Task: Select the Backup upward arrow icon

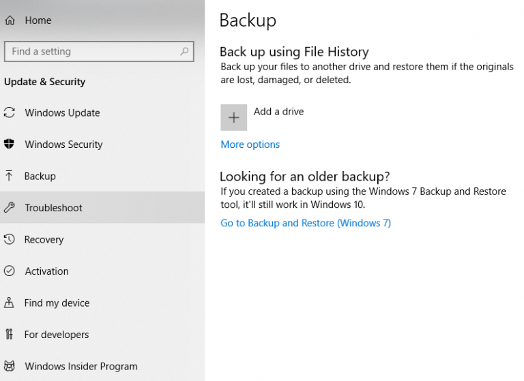Action: [x=10, y=176]
